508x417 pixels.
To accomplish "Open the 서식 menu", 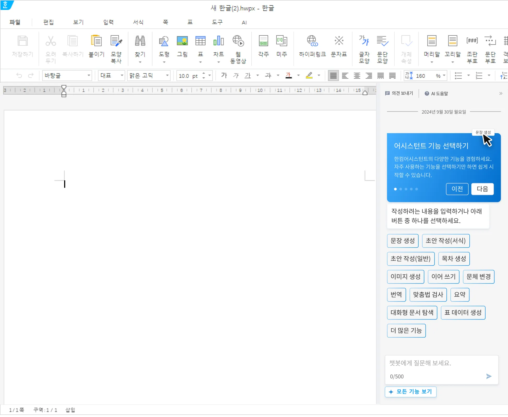I will click(x=138, y=22).
